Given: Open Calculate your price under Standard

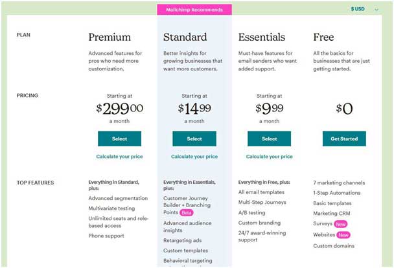Looking at the screenshot, I should click(194, 157).
